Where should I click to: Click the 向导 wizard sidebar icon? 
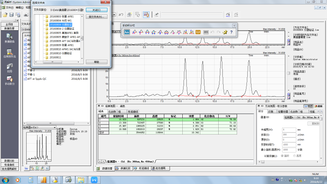[9, 68]
